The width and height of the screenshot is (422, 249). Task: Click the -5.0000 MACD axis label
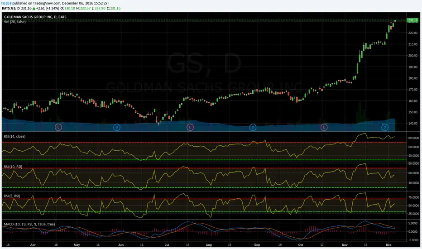(x=412, y=240)
